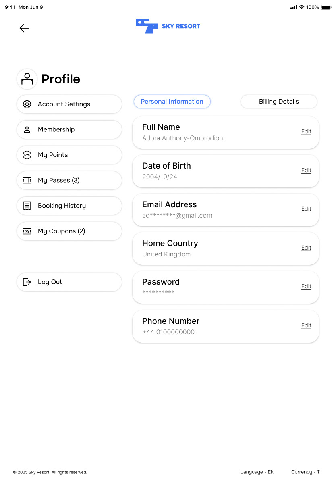This screenshot has width=336, height=481.
Task: Edit the Phone Number
Action: pos(306,326)
